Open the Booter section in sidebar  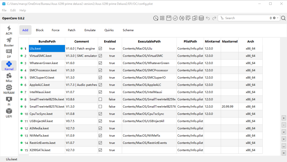pos(9,42)
